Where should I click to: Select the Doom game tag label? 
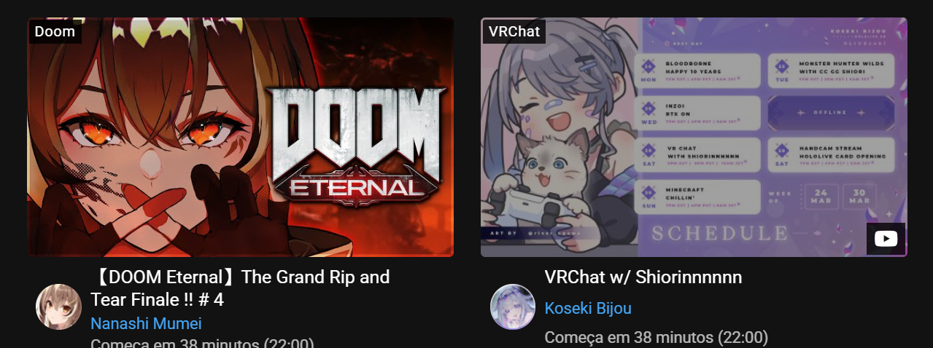(x=55, y=31)
